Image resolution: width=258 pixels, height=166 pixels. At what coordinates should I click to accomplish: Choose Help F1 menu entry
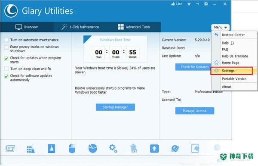point(234,43)
